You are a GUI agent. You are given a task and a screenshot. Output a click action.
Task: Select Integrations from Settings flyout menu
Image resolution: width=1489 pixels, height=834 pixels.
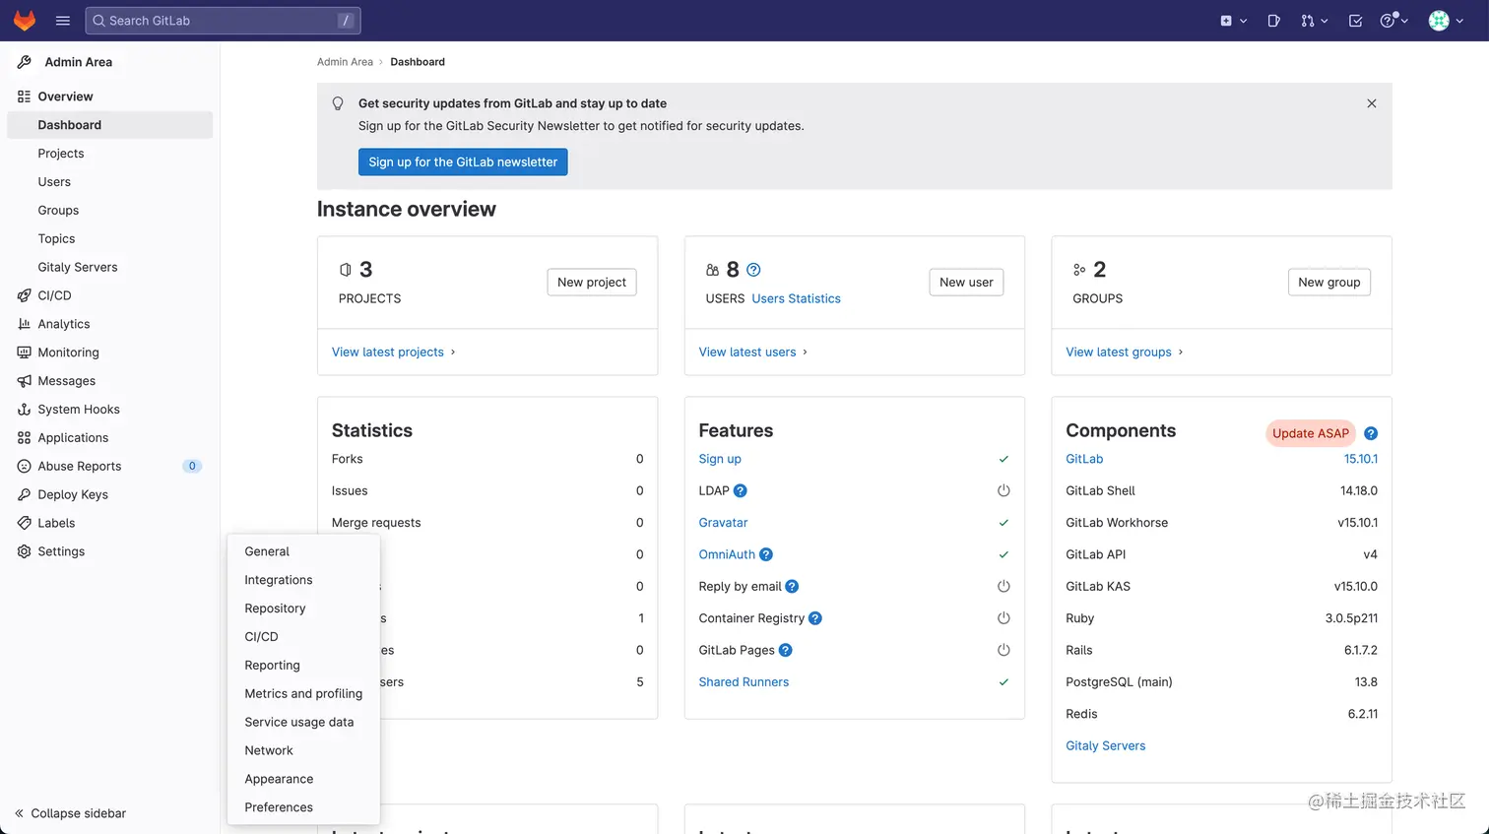tap(278, 580)
